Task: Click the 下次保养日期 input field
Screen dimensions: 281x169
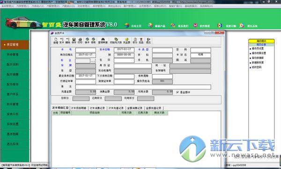Action: coord(124,76)
